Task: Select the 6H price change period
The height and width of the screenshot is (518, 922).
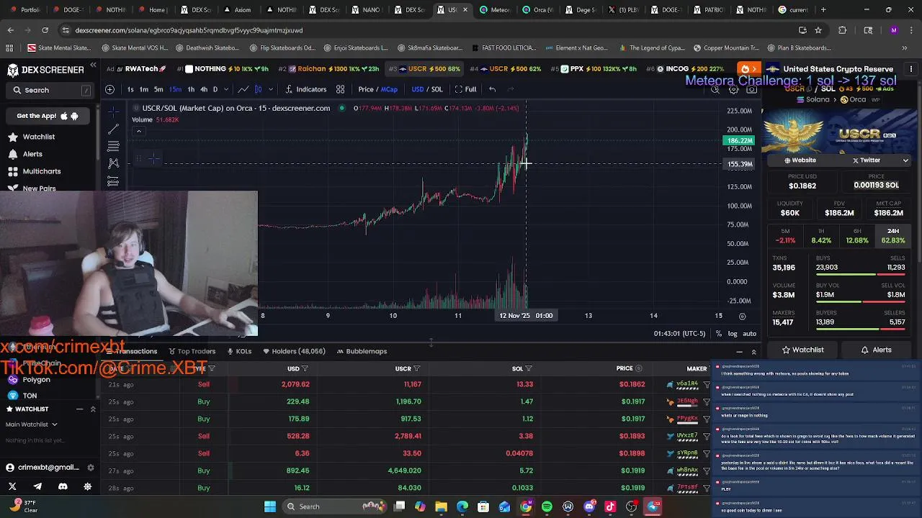Action: pos(857,236)
